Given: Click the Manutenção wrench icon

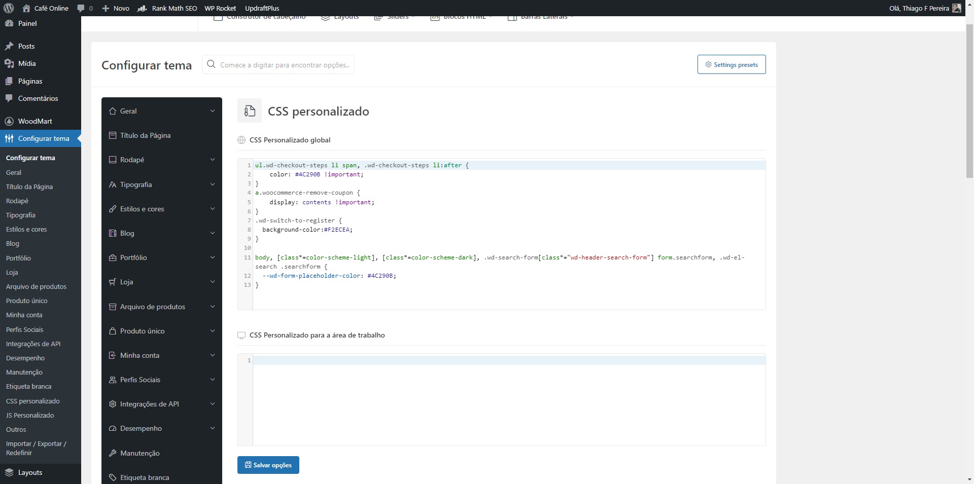Looking at the screenshot, I should click(113, 453).
